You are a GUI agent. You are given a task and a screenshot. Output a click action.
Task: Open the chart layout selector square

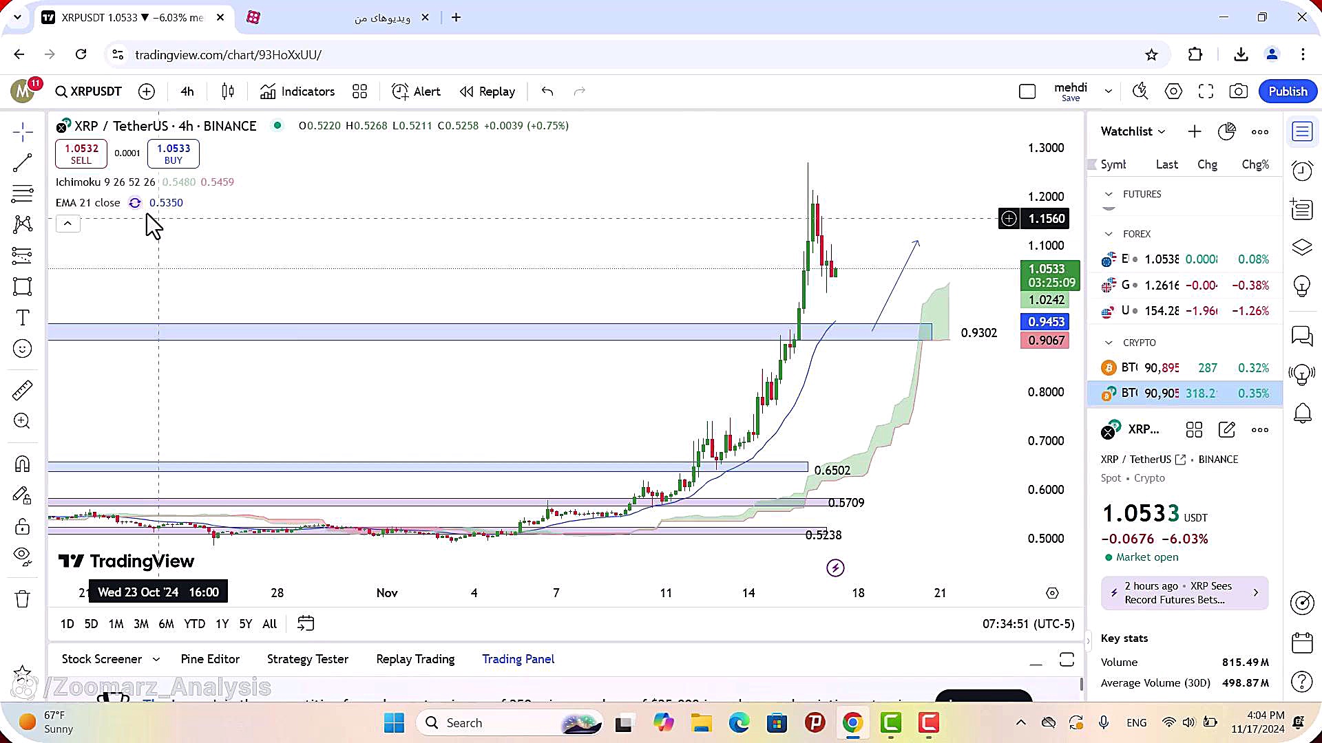click(1027, 91)
